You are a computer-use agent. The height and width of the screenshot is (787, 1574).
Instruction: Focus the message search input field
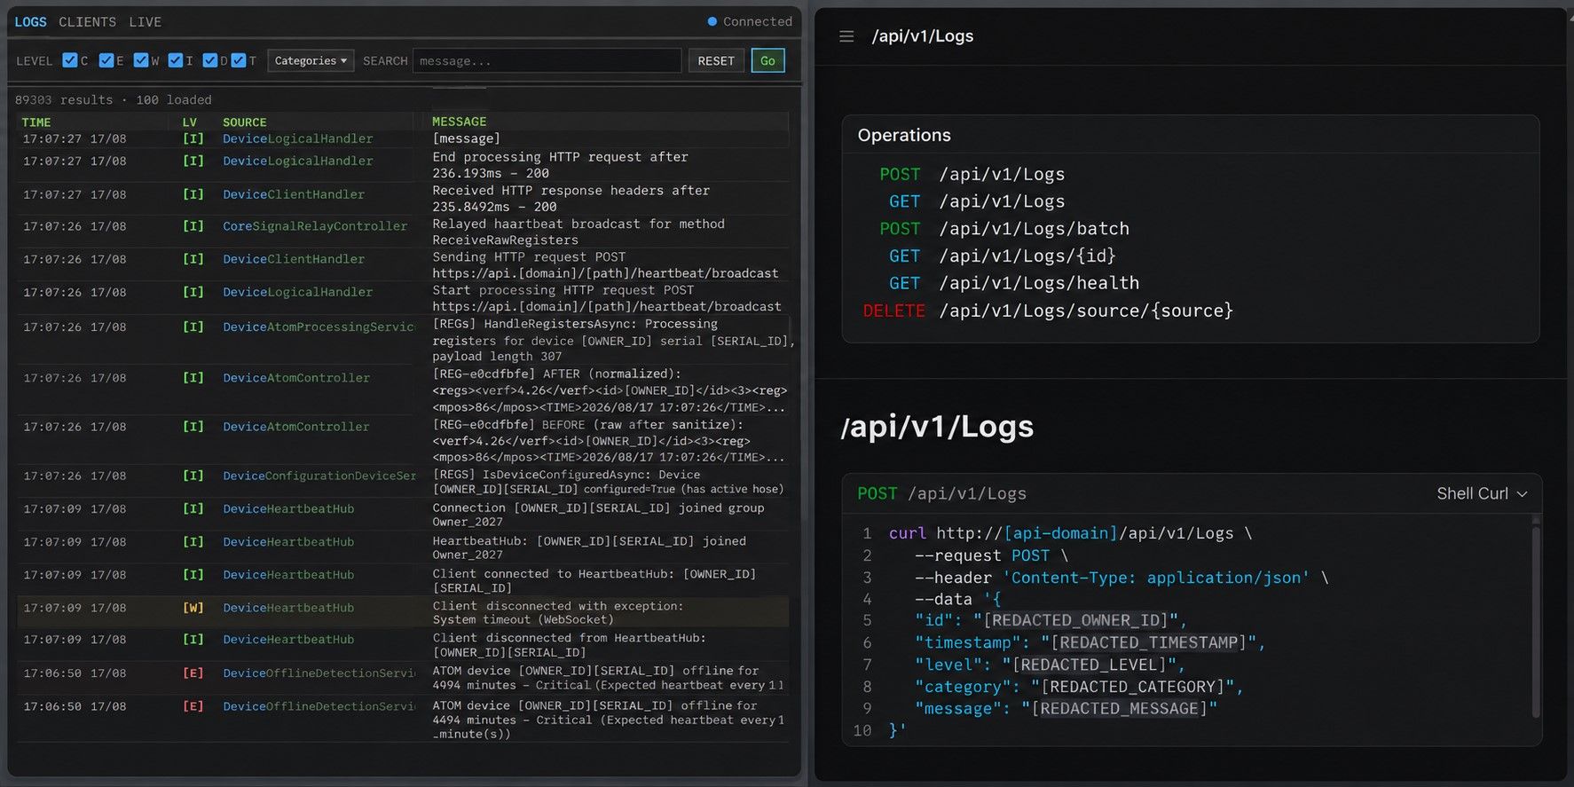coord(547,60)
